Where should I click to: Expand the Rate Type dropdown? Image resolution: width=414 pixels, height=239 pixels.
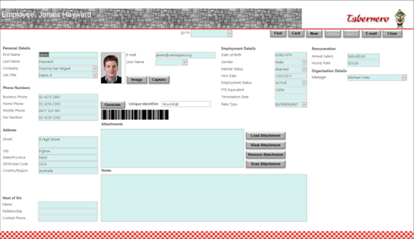pyautogui.click(x=304, y=105)
